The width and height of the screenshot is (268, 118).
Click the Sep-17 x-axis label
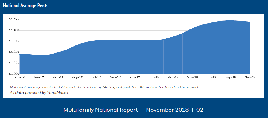tap(115, 78)
